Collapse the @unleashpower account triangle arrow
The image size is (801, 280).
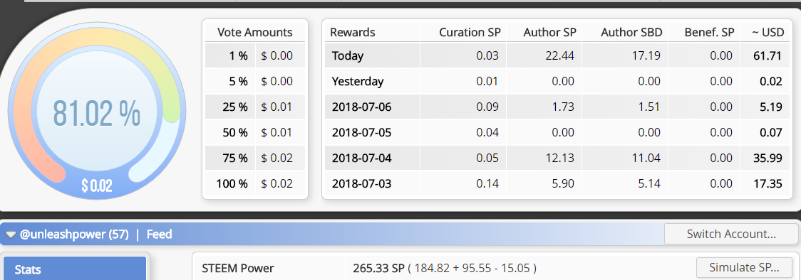[11, 235]
